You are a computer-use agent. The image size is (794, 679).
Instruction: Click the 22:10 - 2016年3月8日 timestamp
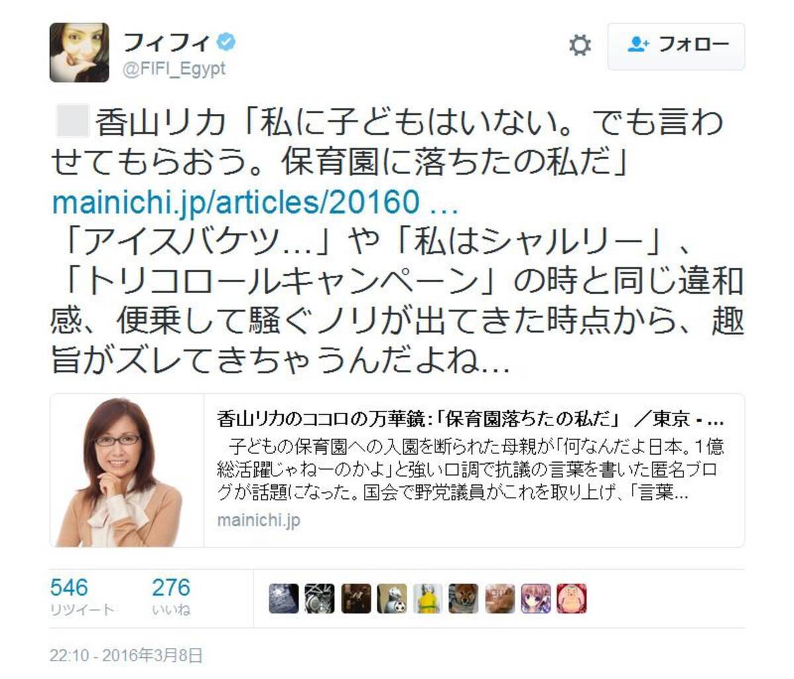126,655
